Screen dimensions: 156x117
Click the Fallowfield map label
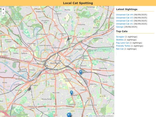pos(72,105)
